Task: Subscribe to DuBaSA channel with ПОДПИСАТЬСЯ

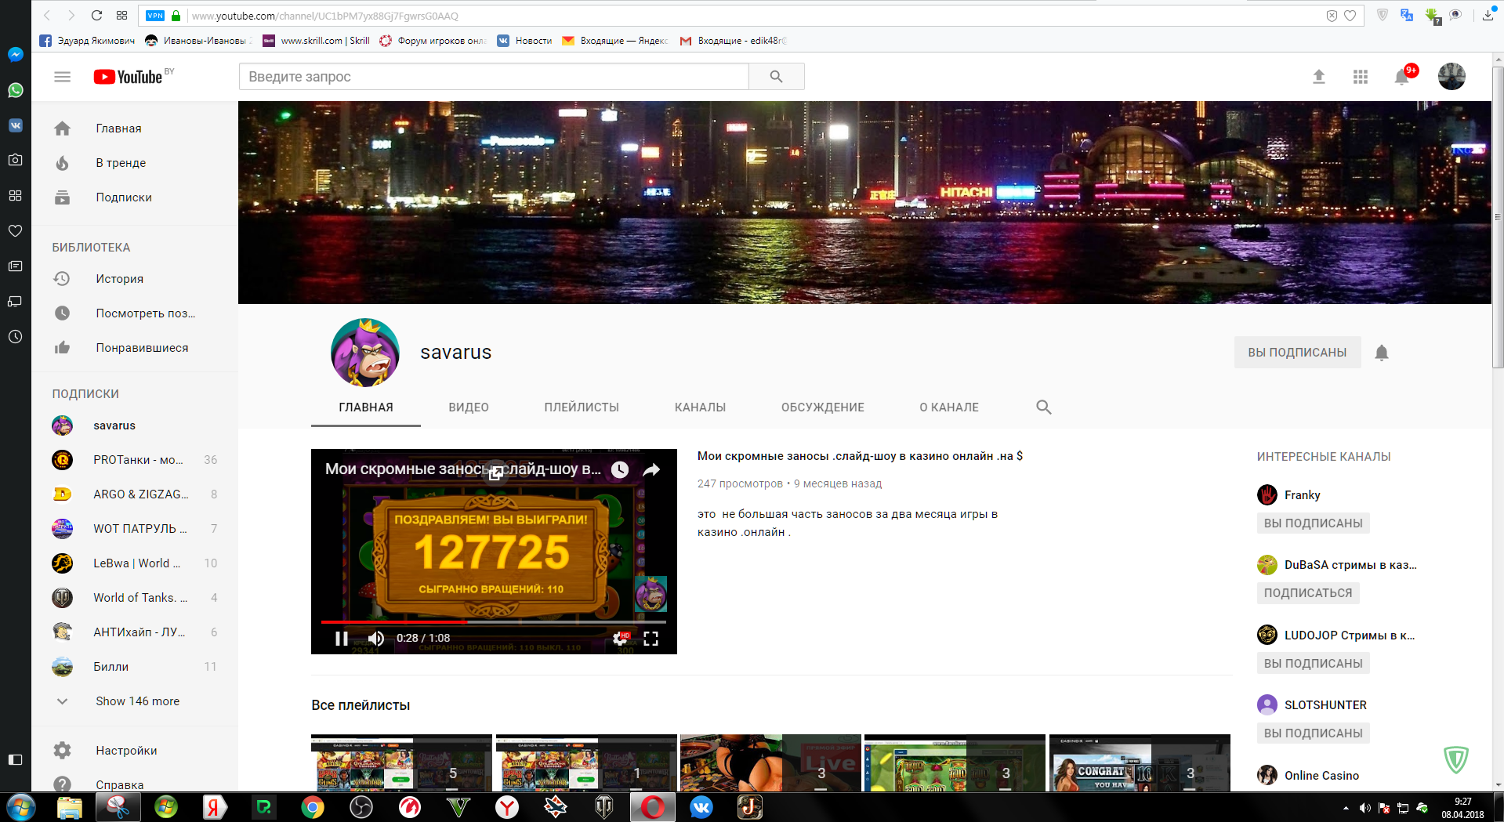Action: click(1307, 593)
